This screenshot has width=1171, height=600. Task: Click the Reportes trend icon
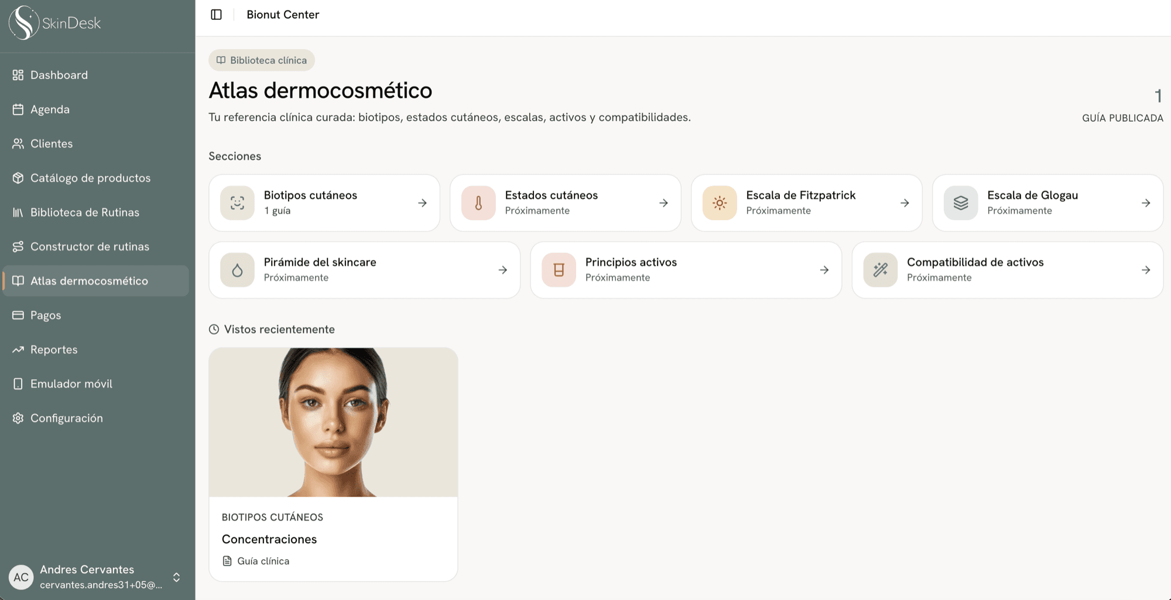(18, 349)
